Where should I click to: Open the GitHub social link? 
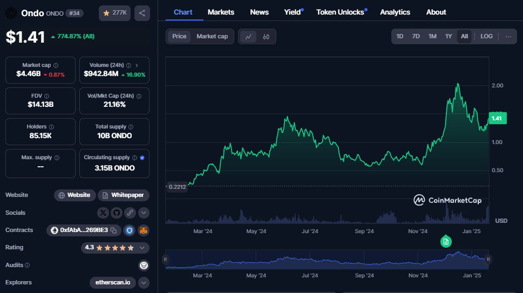coord(117,213)
